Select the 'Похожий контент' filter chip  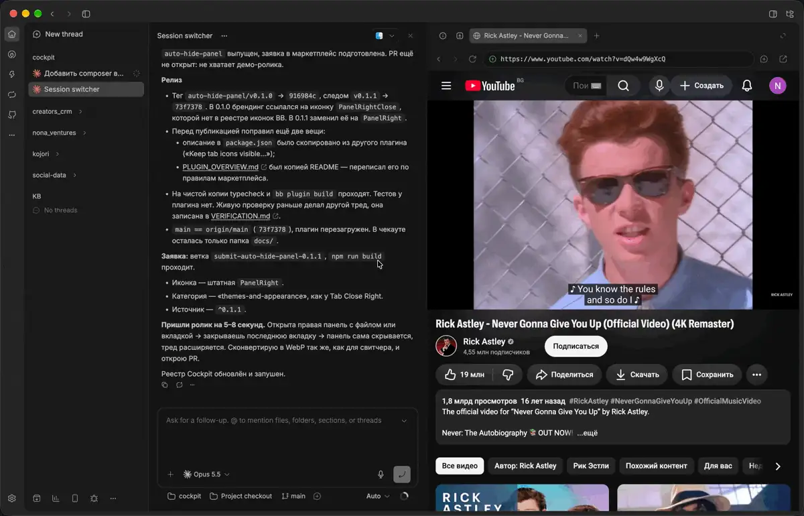point(656,466)
